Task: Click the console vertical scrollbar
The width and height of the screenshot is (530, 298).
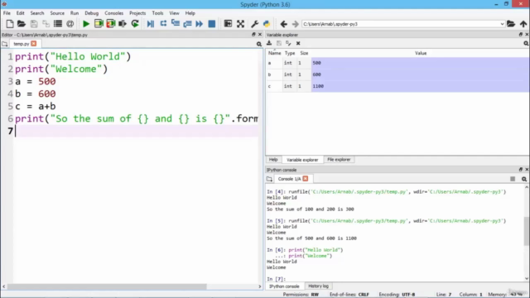Action: point(527,231)
